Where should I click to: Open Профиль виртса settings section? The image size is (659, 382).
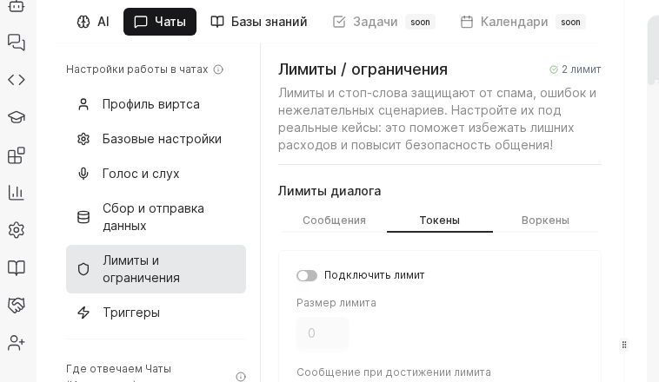click(151, 104)
